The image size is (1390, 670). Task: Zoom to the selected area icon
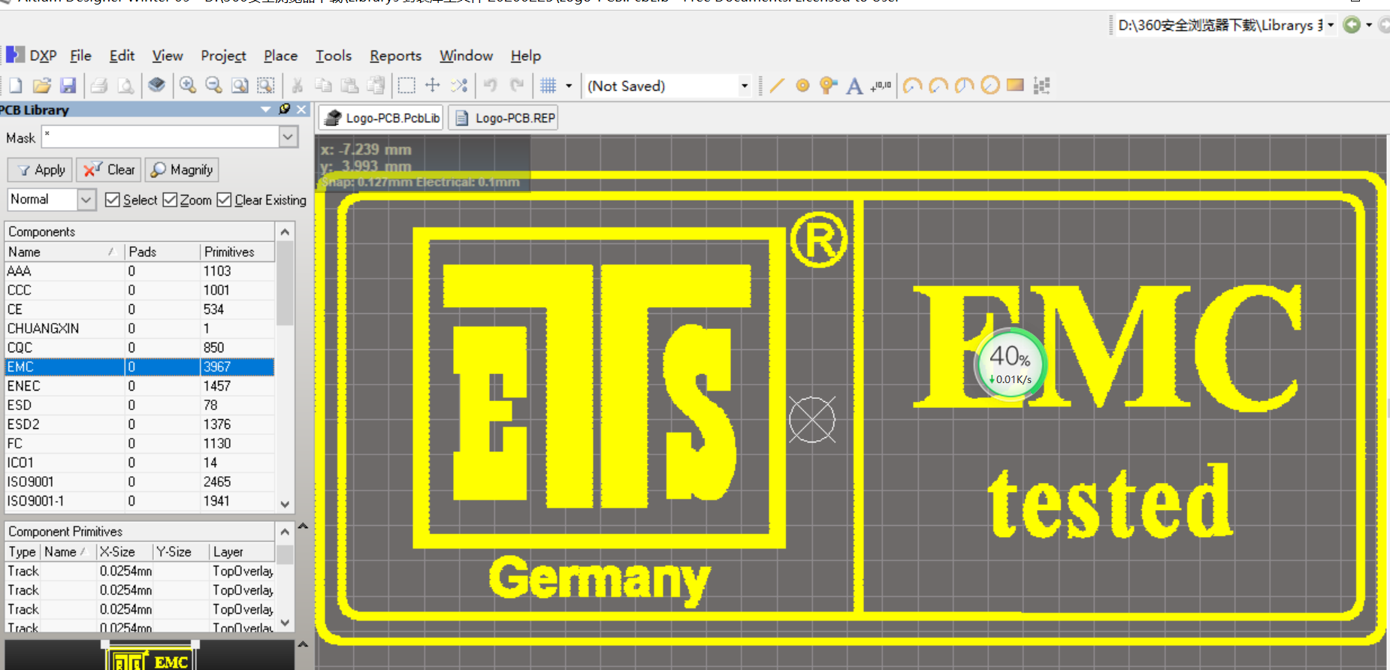tap(266, 86)
